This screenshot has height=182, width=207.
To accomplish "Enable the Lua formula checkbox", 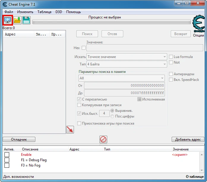I will click(x=171, y=57).
